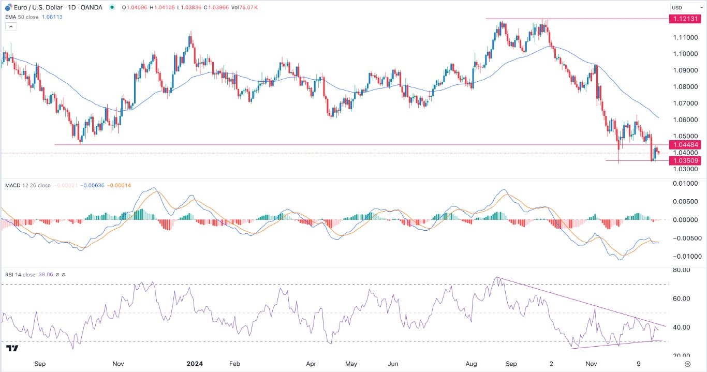Open the USD currency dropdown
Screen dimensions: 707x372
[683, 8]
